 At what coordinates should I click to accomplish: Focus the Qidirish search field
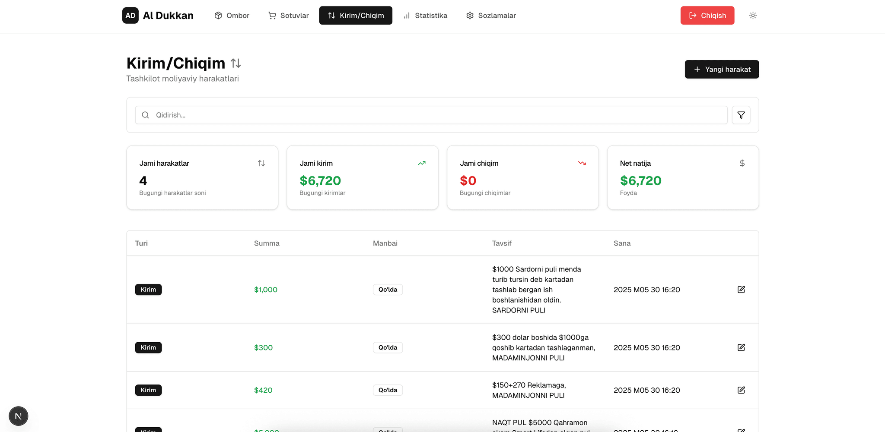[x=432, y=115]
